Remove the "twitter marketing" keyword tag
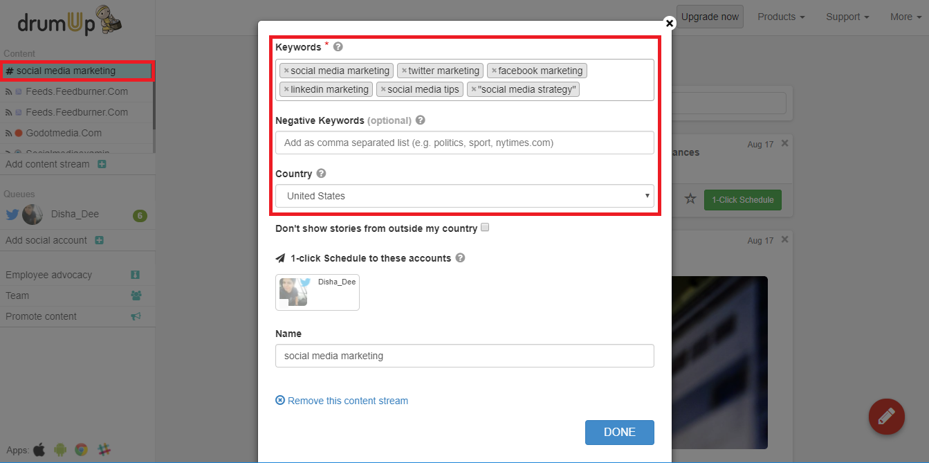 [x=404, y=71]
